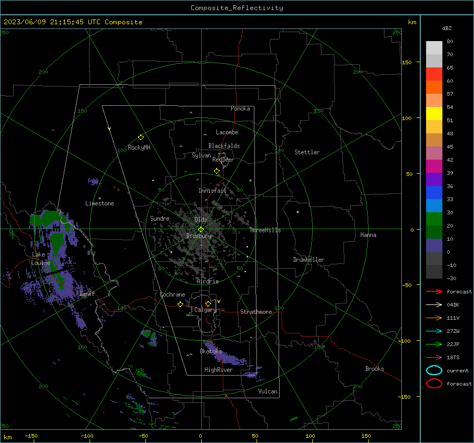The width and height of the screenshot is (474, 443).
Task: Click the Limestone label
Action: tap(100, 203)
